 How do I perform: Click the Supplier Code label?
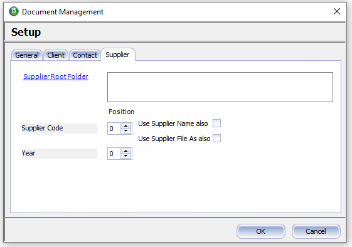click(x=42, y=128)
